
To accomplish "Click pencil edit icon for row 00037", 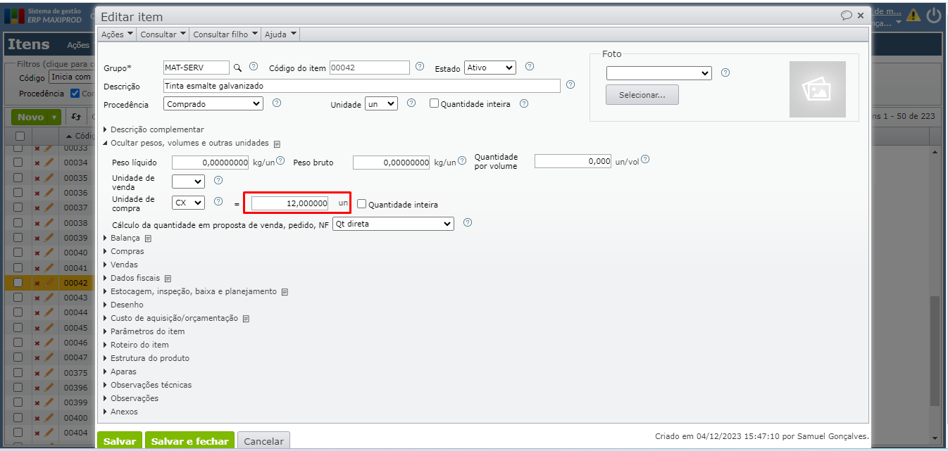I will tap(49, 208).
